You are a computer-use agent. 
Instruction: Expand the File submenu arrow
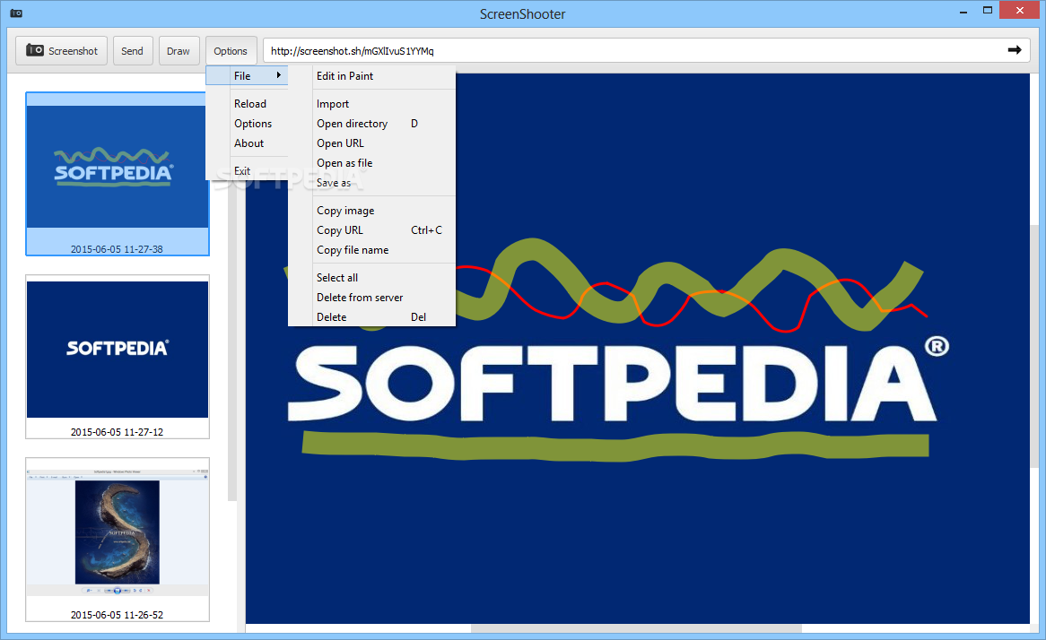tap(279, 75)
